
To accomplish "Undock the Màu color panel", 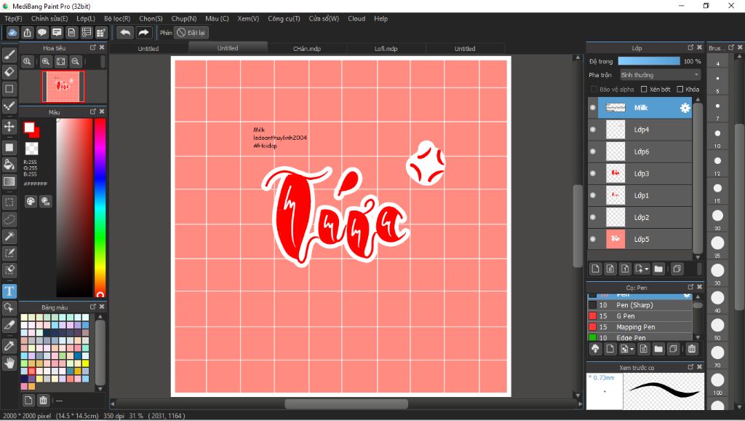I will point(92,111).
